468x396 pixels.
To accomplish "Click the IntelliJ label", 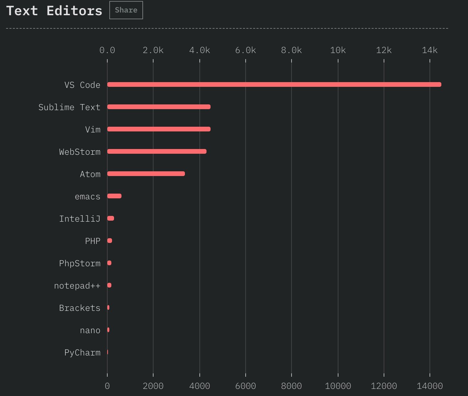I will click(x=80, y=219).
